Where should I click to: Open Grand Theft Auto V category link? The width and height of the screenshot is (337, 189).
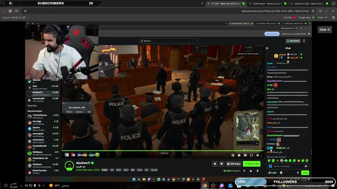88,170
